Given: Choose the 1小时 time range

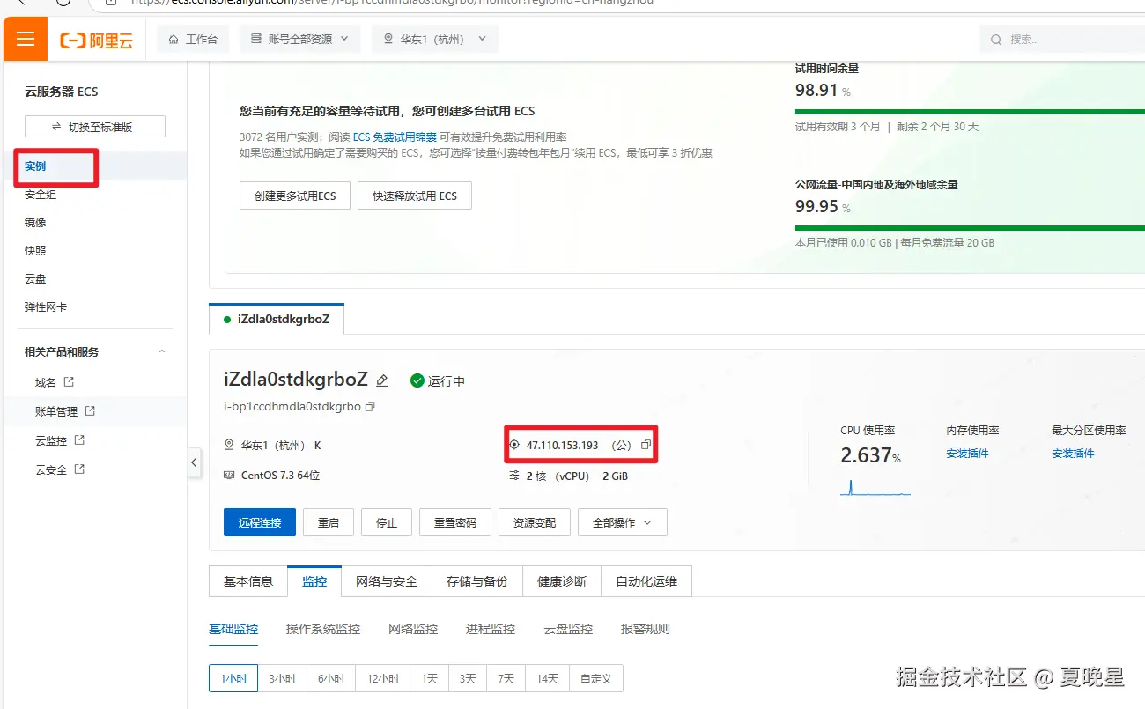Looking at the screenshot, I should [x=233, y=678].
